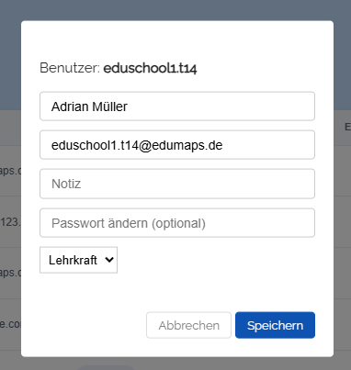
Task: Click the second truncated aps.c row entry
Action: click(10, 273)
